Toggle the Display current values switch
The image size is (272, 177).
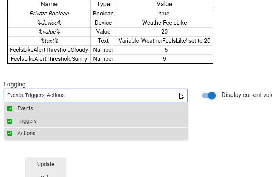[x=209, y=95]
